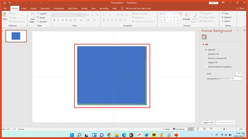
Task: Switch to the Review tab
Action: (84, 8)
